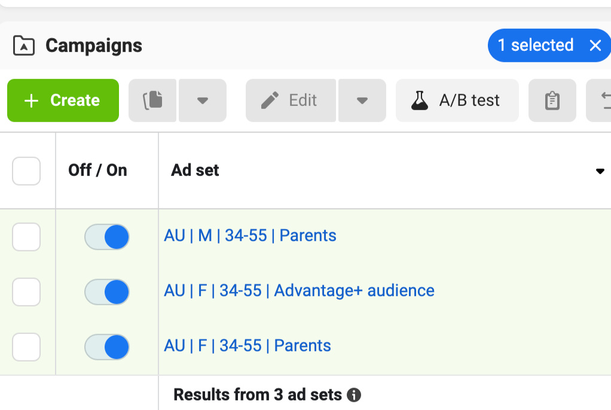
Task: Click the partially visible button at toolbar's right edge
Action: click(600, 101)
